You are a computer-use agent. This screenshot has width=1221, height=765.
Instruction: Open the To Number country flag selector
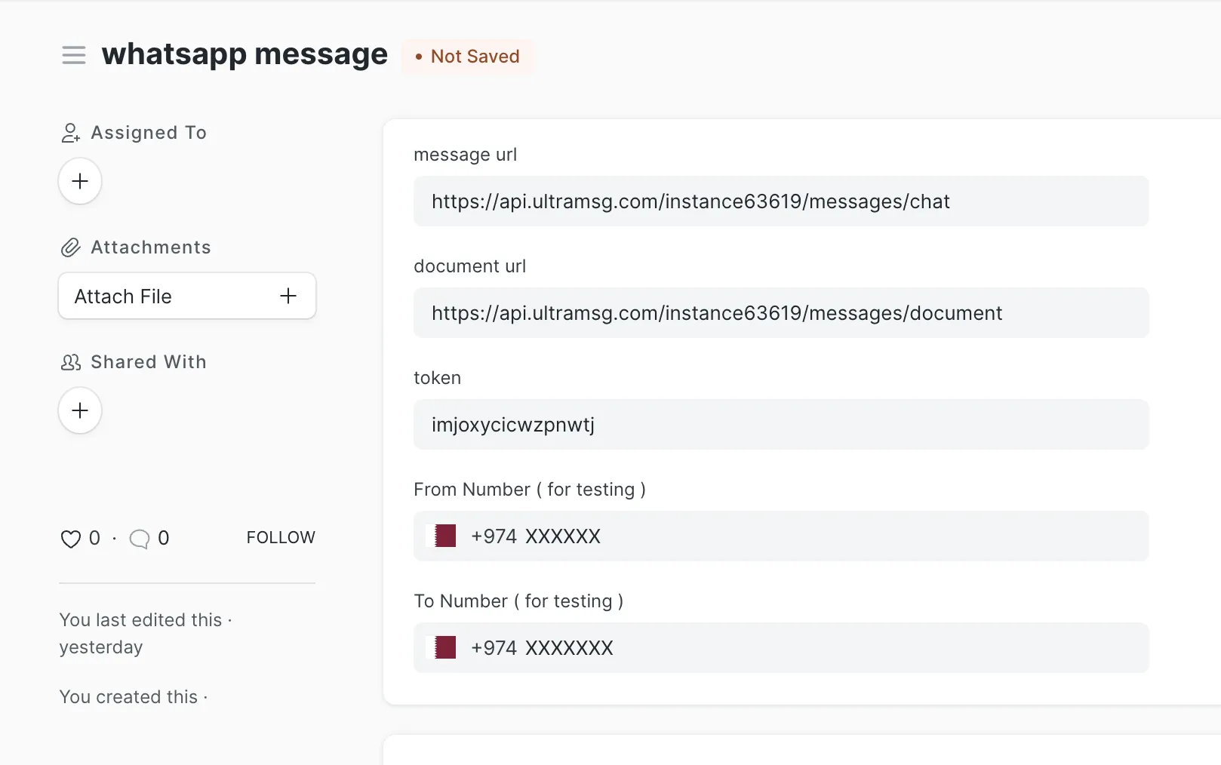pyautogui.click(x=441, y=648)
